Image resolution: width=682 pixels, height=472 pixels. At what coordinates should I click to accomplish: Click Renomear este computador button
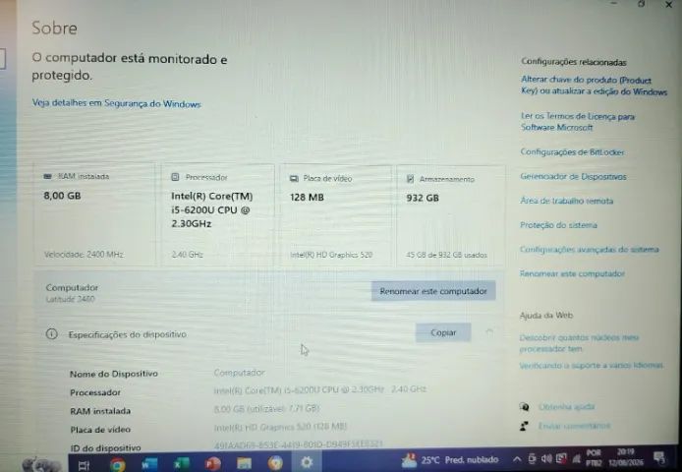(x=433, y=291)
